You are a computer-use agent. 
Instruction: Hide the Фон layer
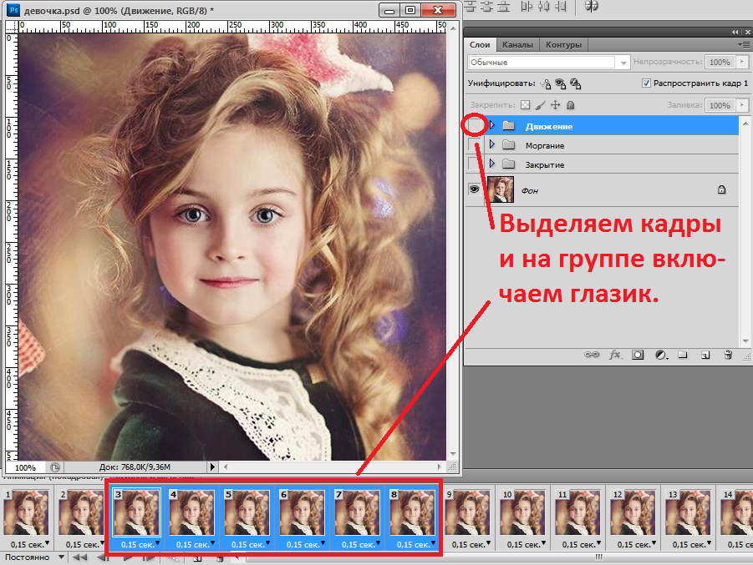[474, 189]
